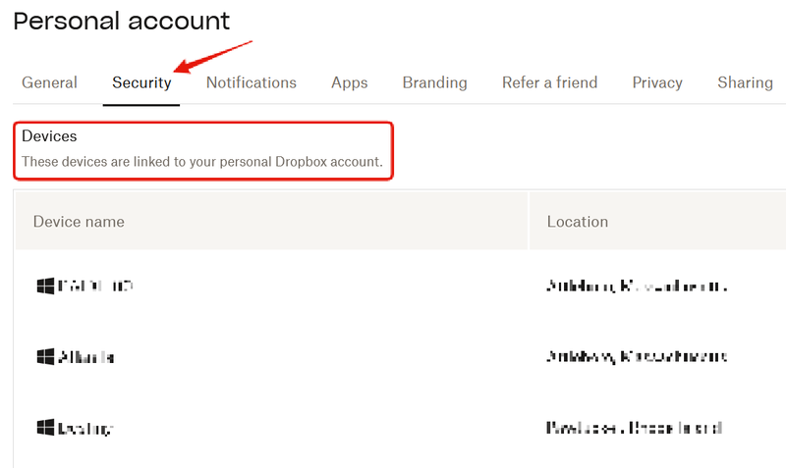Click the Windows icon in the third device row
The height and width of the screenshot is (468, 786).
45,428
